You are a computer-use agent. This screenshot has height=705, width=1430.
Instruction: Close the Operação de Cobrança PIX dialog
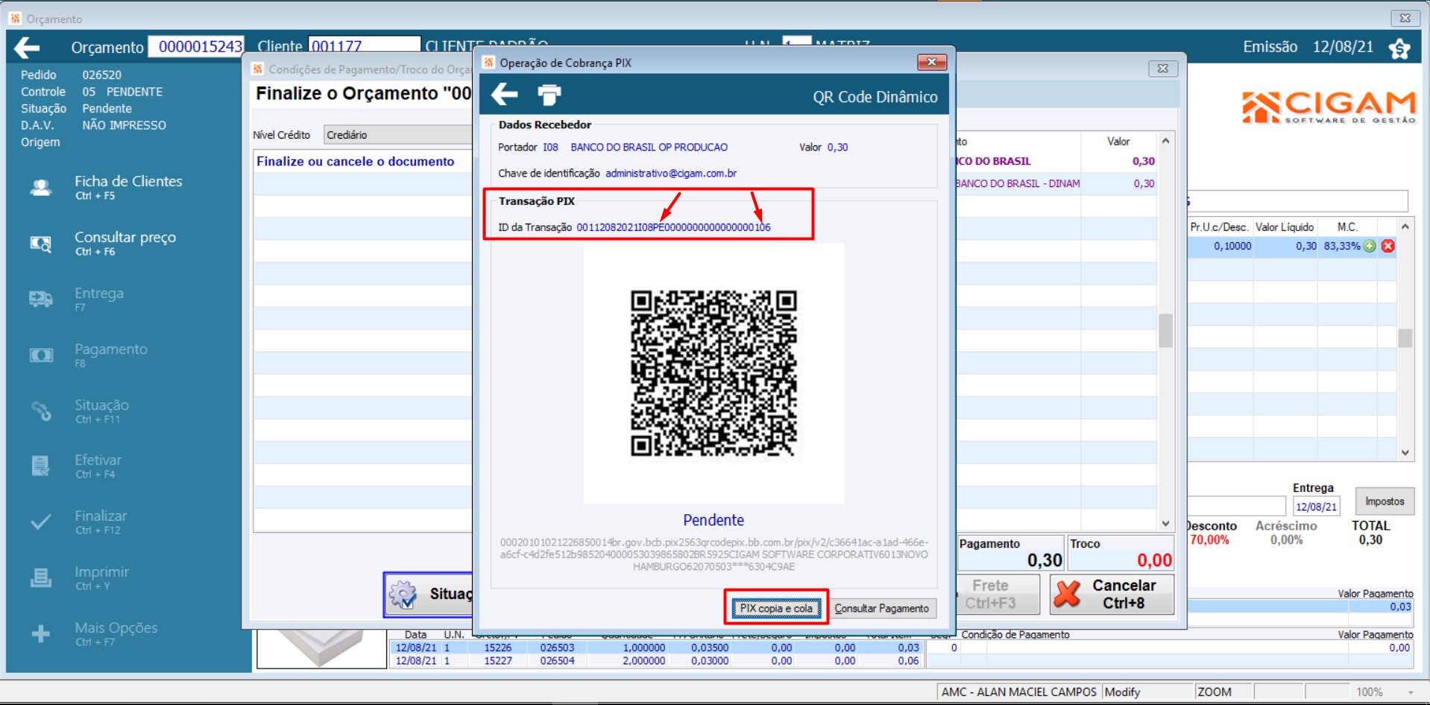932,62
